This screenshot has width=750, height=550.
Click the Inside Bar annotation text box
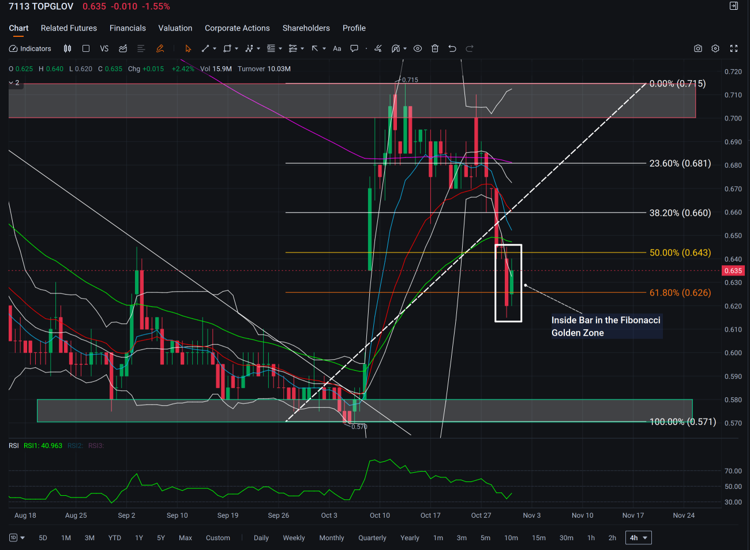[606, 326]
